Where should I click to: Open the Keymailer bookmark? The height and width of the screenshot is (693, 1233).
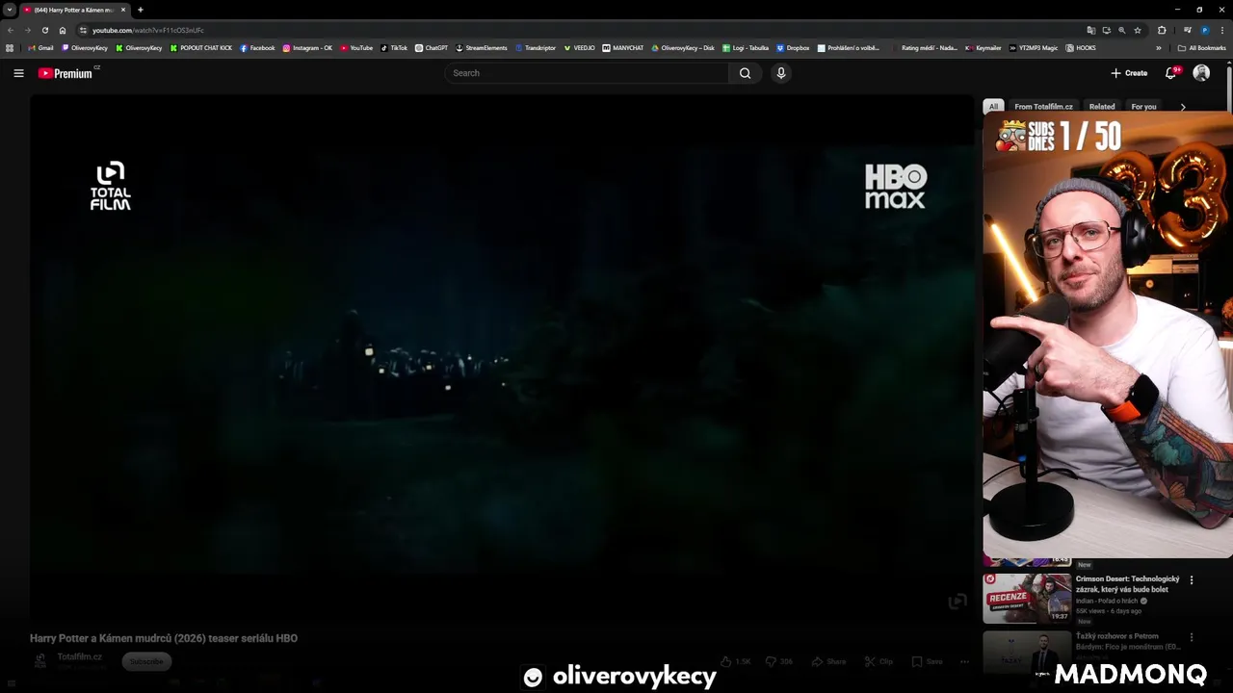(x=984, y=47)
